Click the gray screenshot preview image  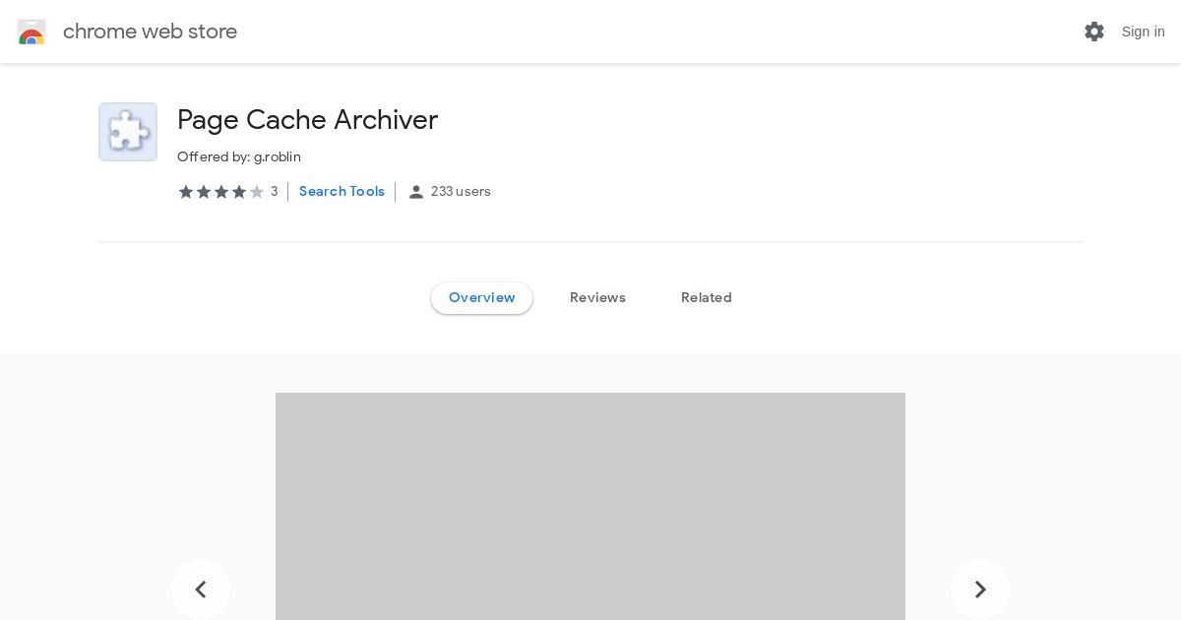pyautogui.click(x=590, y=506)
